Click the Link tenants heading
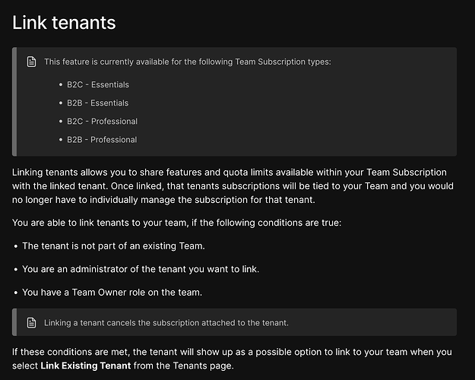Viewport: 475px width, 380px height. click(x=64, y=23)
